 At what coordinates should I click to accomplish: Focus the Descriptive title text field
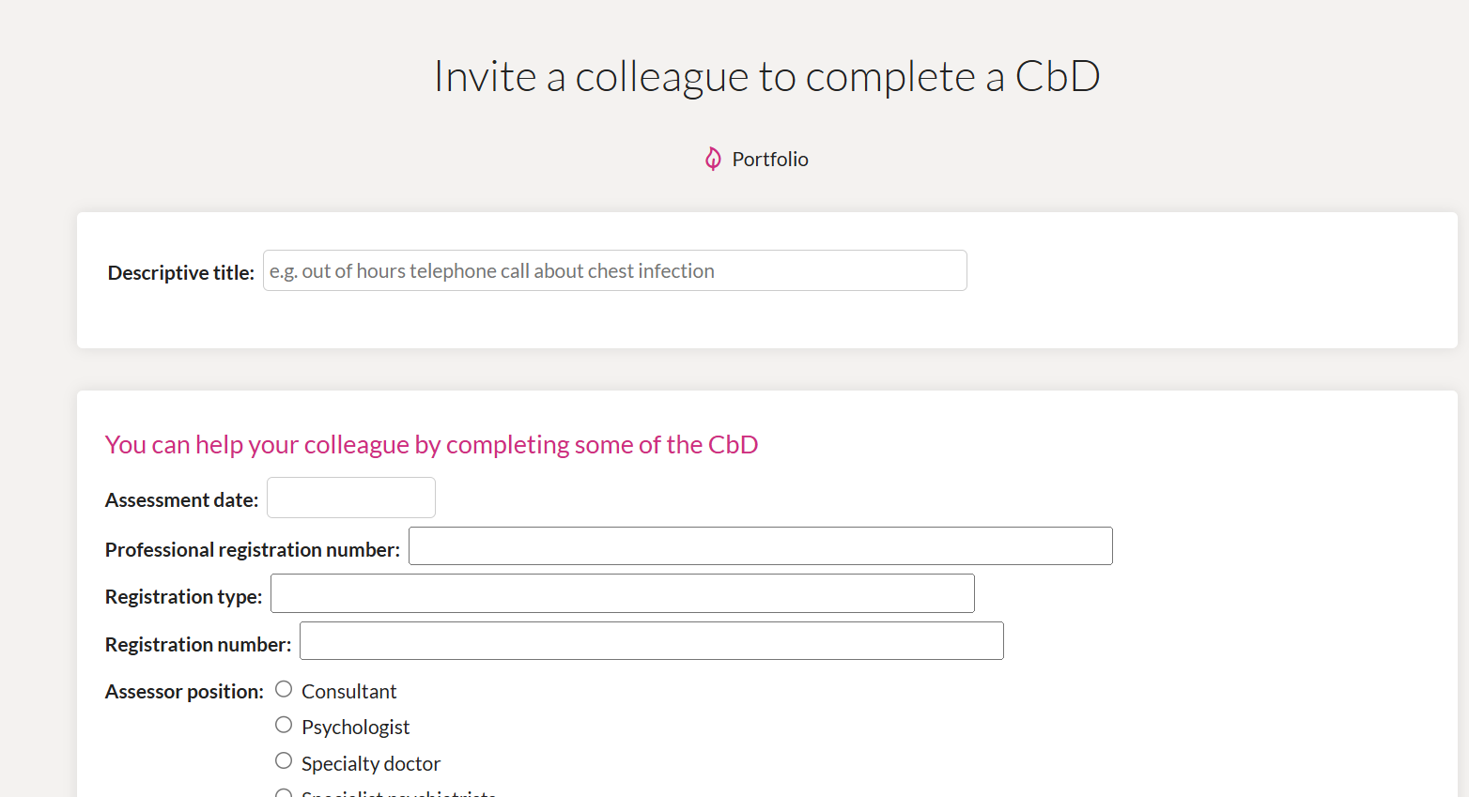[x=614, y=270]
